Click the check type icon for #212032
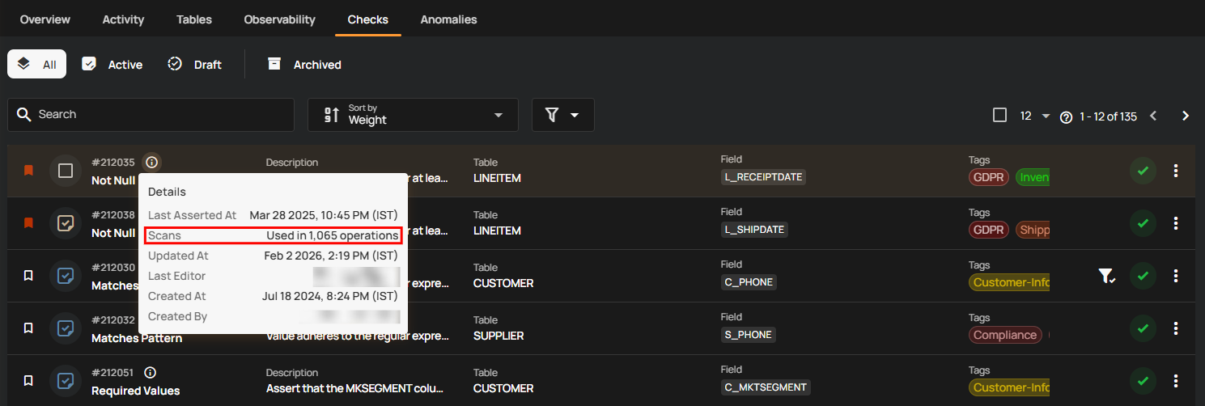 click(66, 328)
